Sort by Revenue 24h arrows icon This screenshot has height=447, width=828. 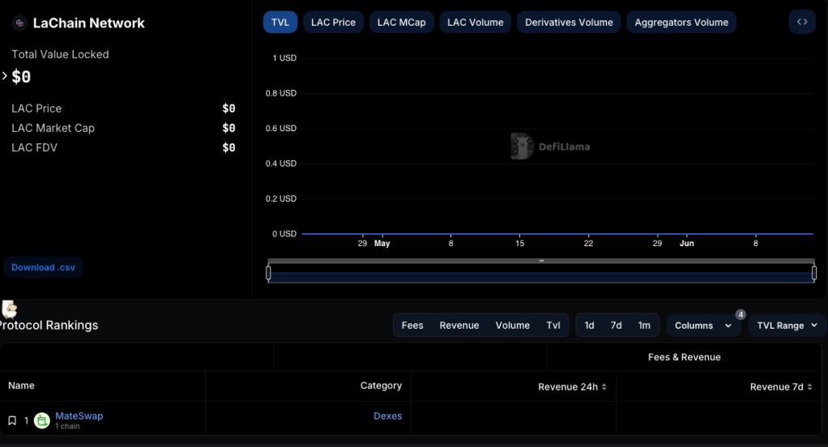604,387
